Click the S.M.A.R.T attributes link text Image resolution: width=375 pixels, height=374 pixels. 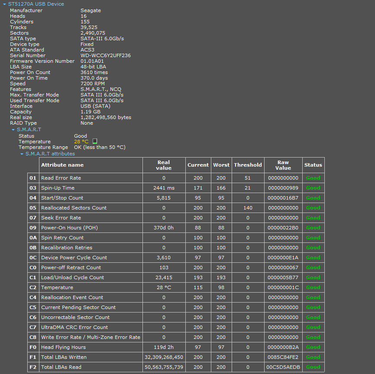(50, 154)
